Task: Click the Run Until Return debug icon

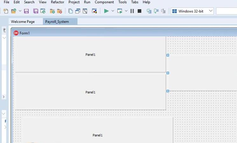Action: pyautogui.click(x=163, y=11)
